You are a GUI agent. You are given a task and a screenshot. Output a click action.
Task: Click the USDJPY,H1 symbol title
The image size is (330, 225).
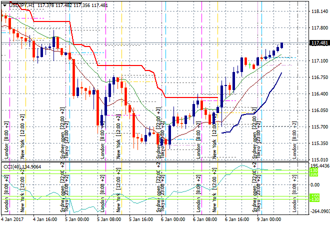click(x=21, y=5)
